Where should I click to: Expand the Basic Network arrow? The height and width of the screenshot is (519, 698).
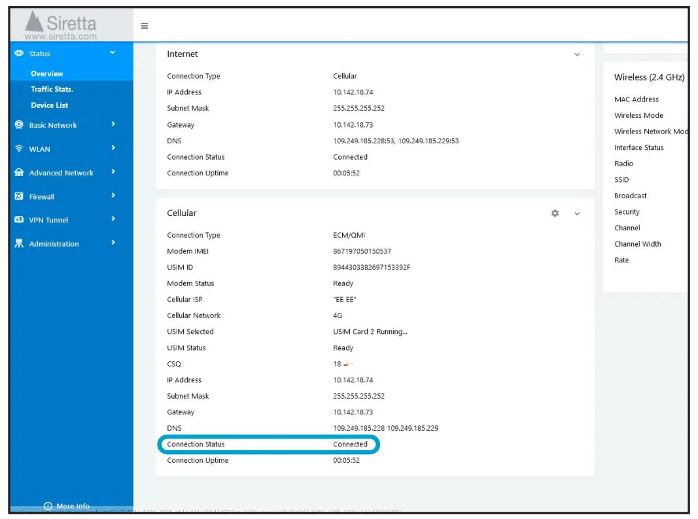(x=113, y=124)
